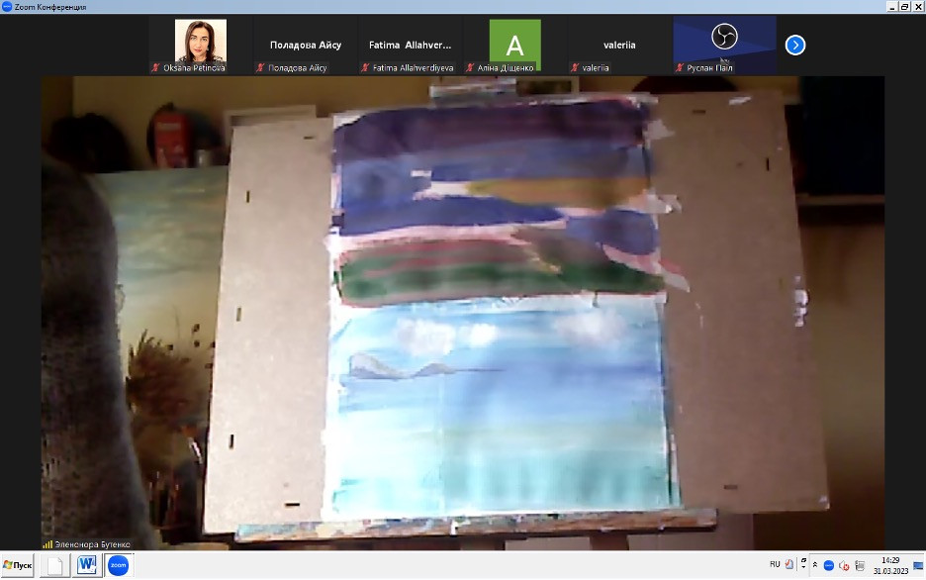Viewport: 926px width, 580px height.
Task: Click Oksana Petinova's video thumbnail
Action: tap(200, 42)
